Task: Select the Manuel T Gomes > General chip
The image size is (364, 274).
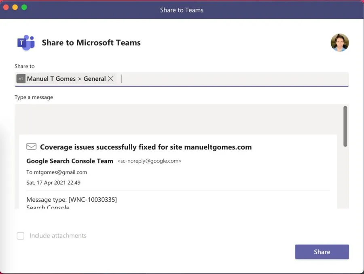Action: click(66, 79)
